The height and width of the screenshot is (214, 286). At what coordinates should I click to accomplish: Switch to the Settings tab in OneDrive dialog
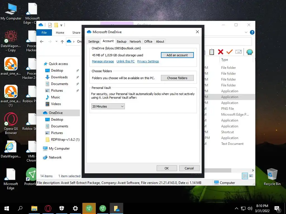[94, 42]
